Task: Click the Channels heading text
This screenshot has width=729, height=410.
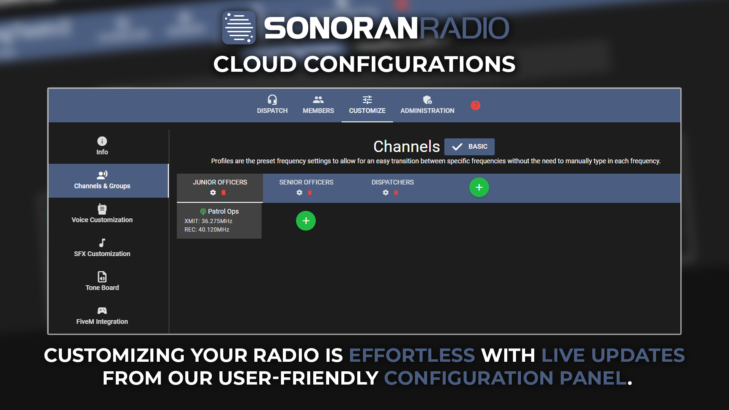Action: pos(407,147)
